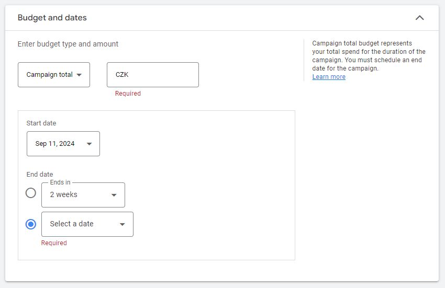The height and width of the screenshot is (288, 445).
Task: Click the 'Enter budget type and amount' label
Action: point(68,44)
